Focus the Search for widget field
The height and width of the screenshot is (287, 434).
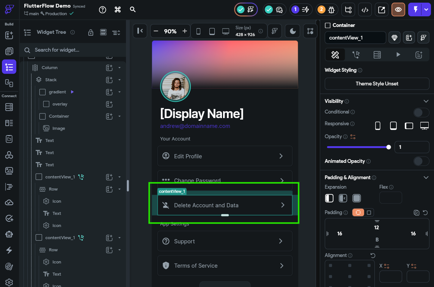tap(73, 50)
